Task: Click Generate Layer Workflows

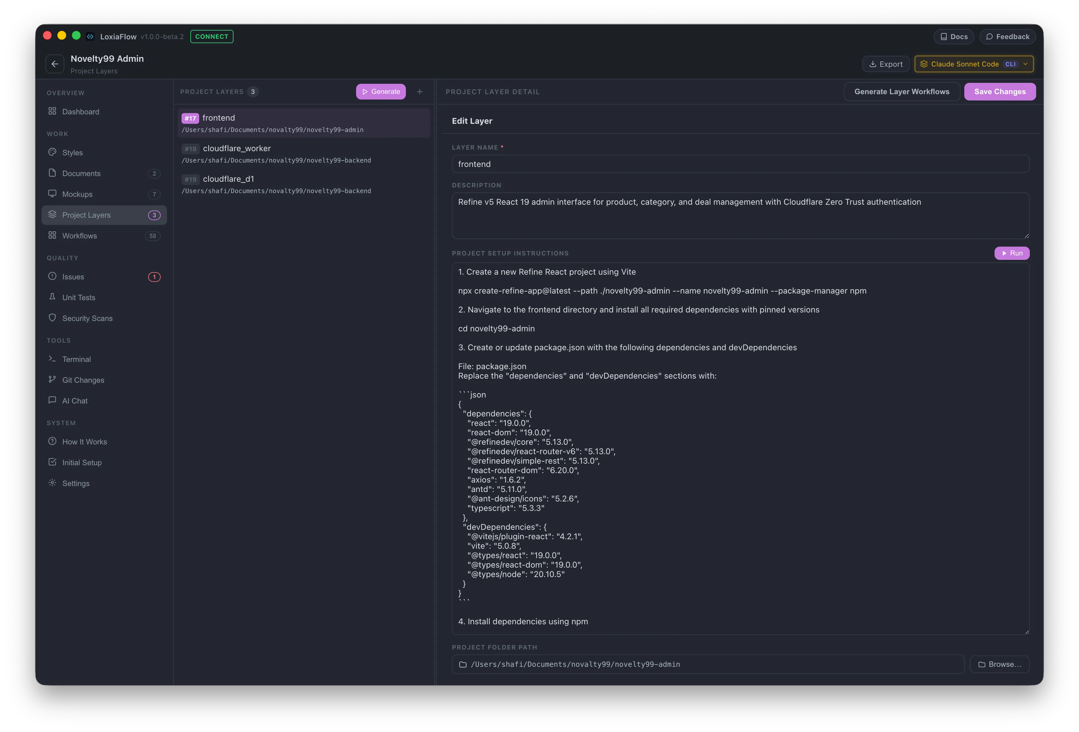Action: click(x=902, y=92)
